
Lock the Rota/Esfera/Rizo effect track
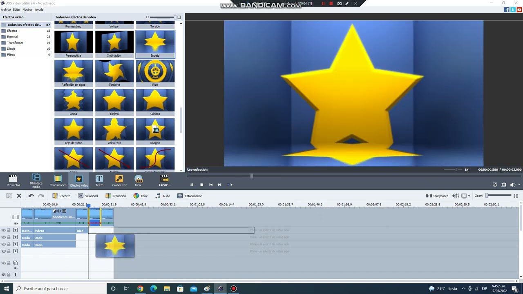click(9, 230)
